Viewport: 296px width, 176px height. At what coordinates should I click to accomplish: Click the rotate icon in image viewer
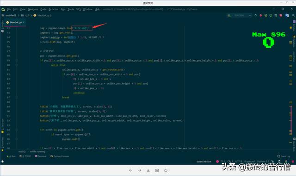pyautogui.click(x=166, y=170)
